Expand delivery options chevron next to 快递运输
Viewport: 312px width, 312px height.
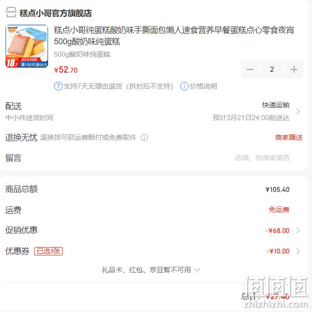[x=298, y=111]
